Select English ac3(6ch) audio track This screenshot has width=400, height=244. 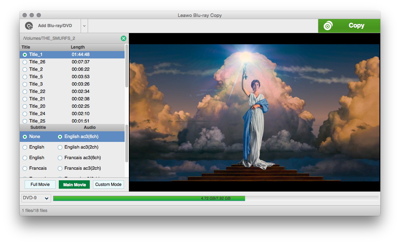point(60,137)
